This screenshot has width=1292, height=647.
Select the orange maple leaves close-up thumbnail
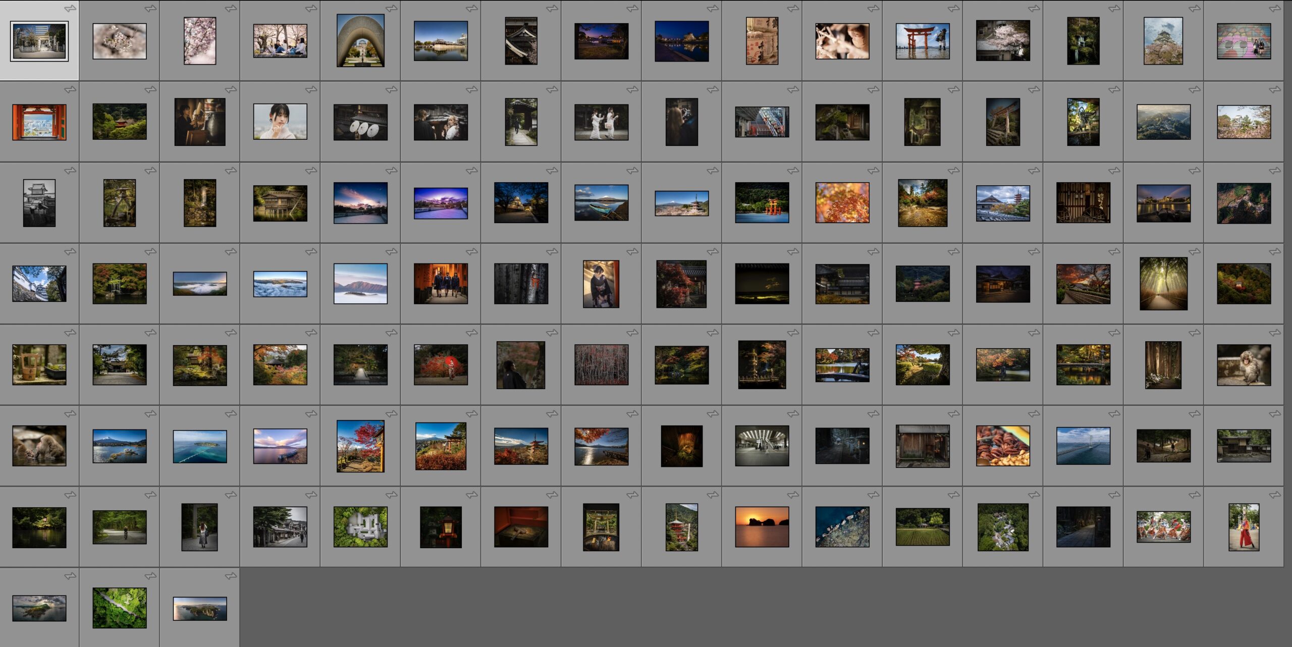[x=842, y=203]
